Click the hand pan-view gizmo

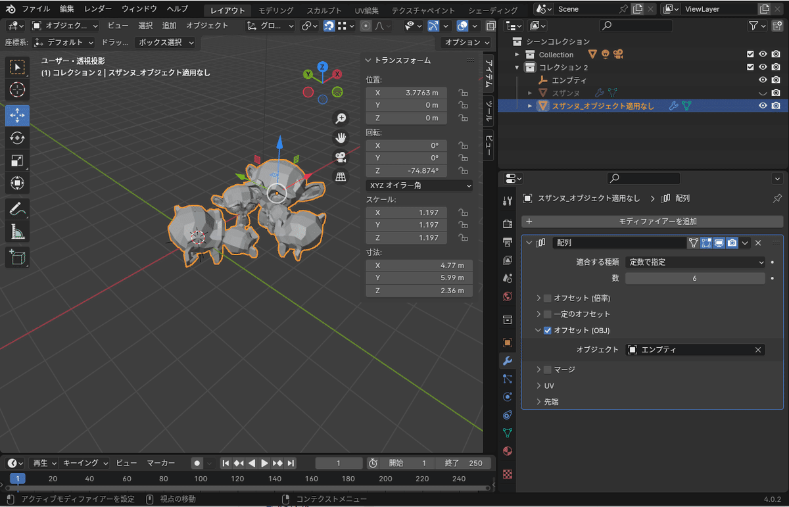pyautogui.click(x=341, y=138)
